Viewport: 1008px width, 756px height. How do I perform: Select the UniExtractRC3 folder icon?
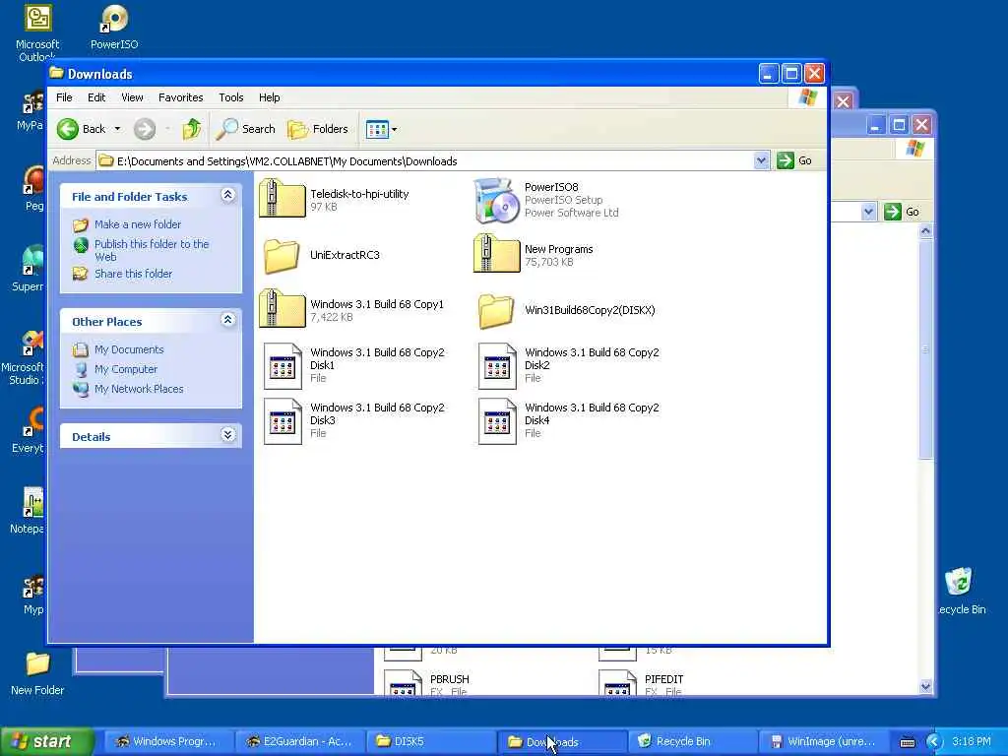283,256
